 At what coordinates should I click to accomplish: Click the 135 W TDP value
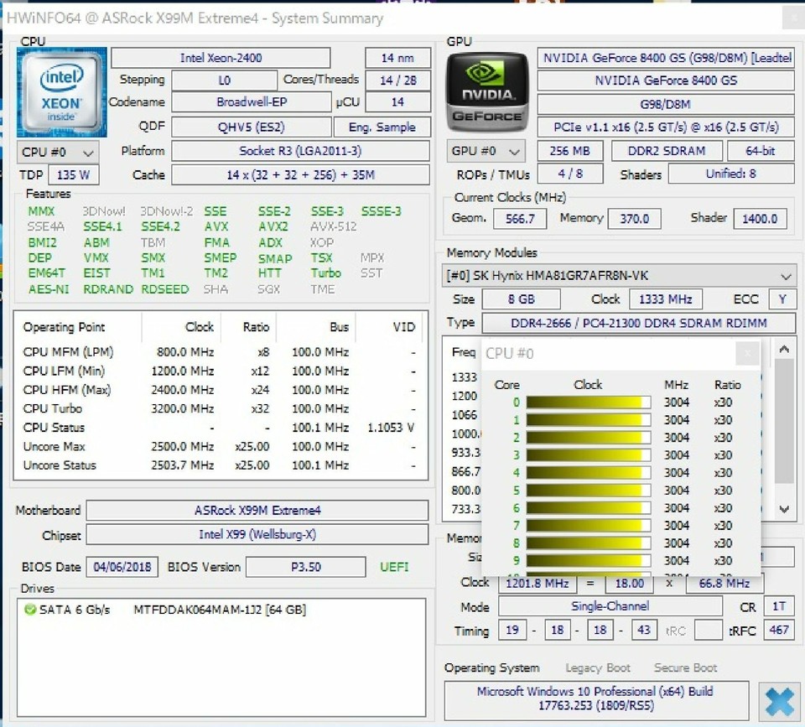[x=74, y=175]
